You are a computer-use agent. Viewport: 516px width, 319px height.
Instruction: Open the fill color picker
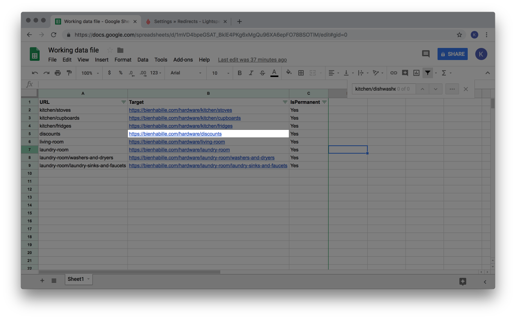coord(289,73)
